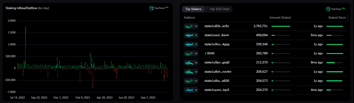This screenshot has height=103, width=354.
Task: Click the Staked Since column header
Action: (337, 18)
